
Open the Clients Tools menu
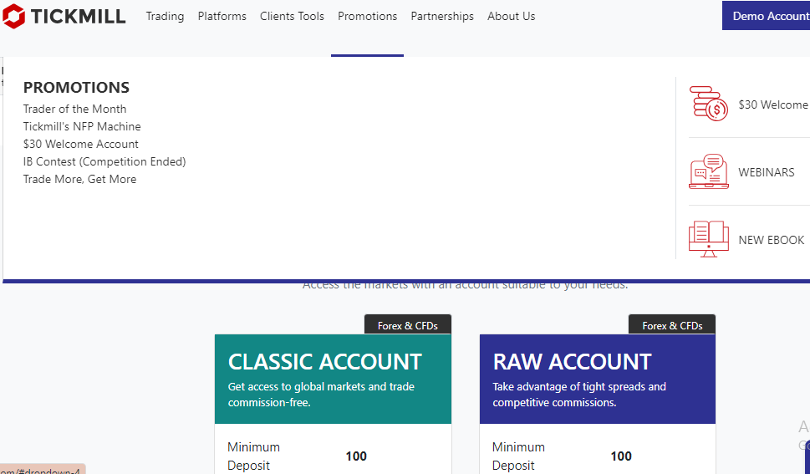[292, 17]
